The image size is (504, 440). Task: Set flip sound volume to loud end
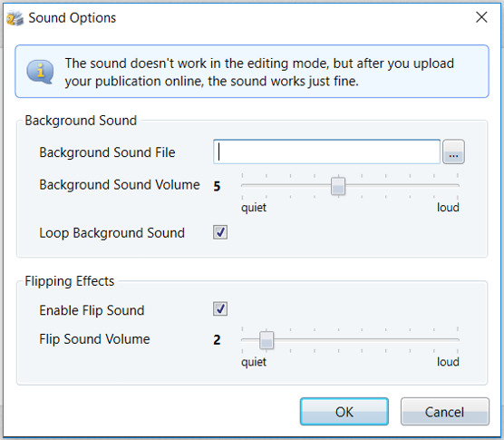coord(458,339)
